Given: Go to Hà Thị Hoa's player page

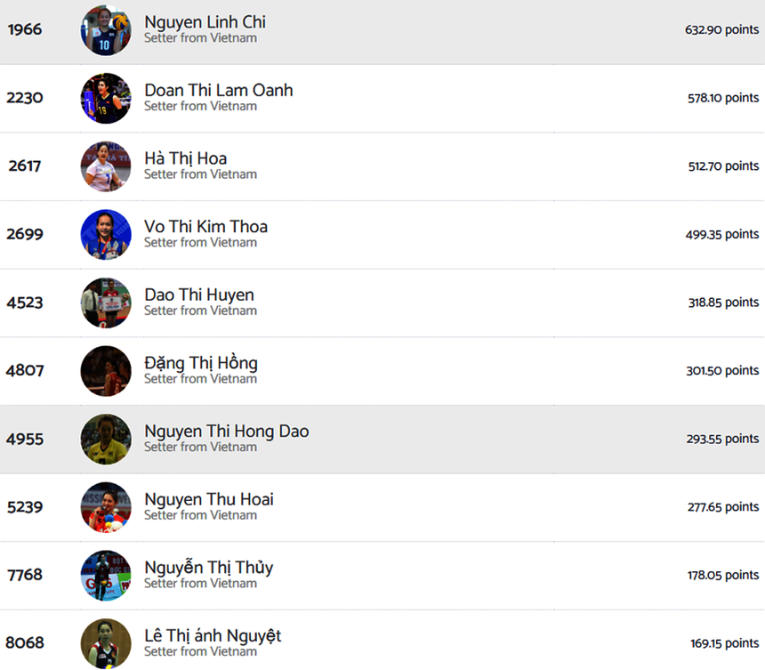Looking at the screenshot, I should pos(185,158).
